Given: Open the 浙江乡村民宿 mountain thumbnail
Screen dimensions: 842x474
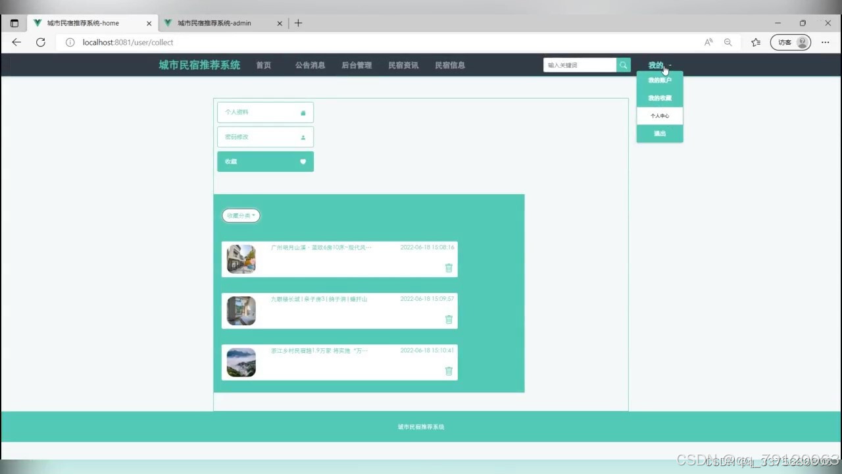Looking at the screenshot, I should [241, 362].
